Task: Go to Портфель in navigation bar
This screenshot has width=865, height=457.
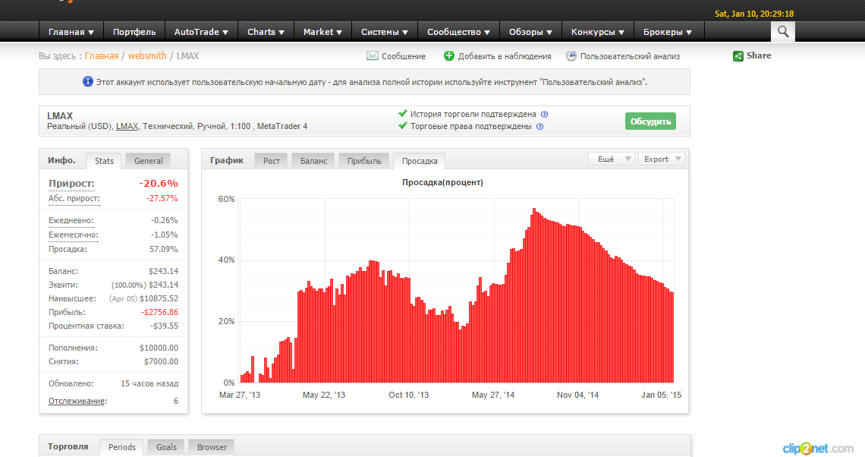Action: 134,32
